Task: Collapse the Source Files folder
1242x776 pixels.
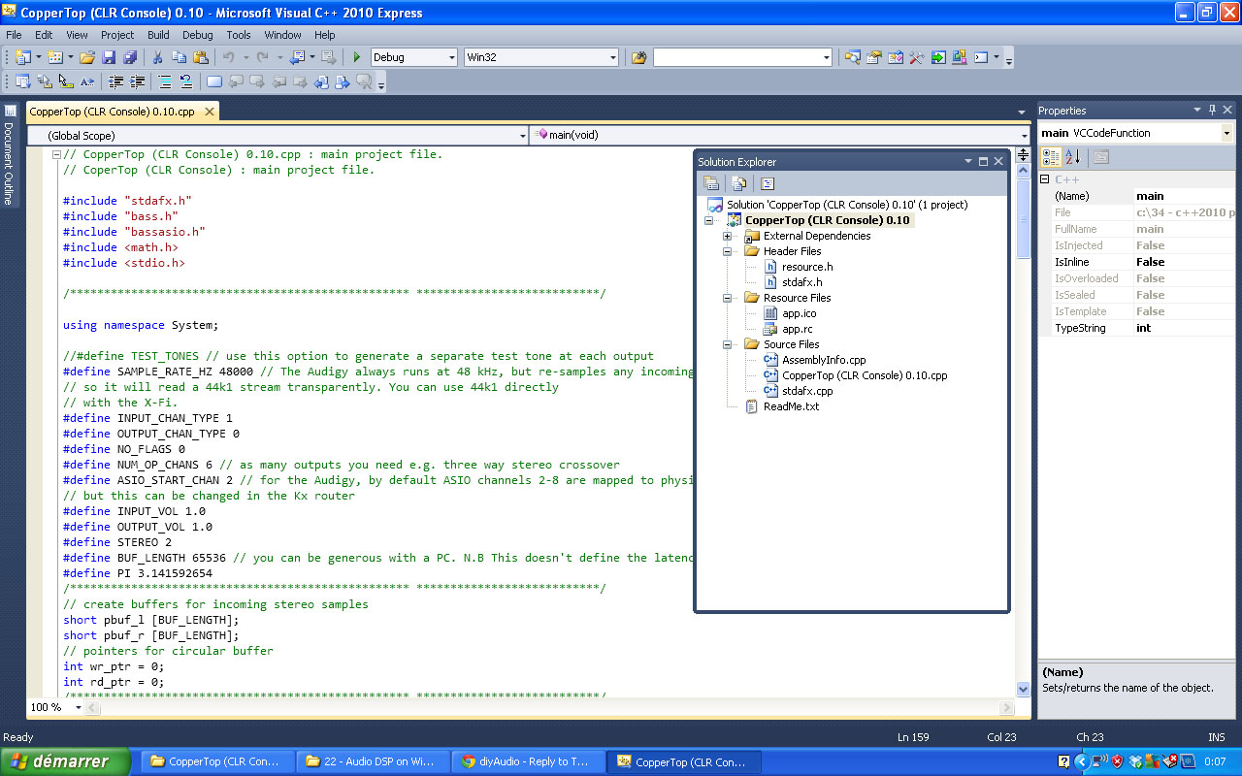Action: click(x=728, y=344)
